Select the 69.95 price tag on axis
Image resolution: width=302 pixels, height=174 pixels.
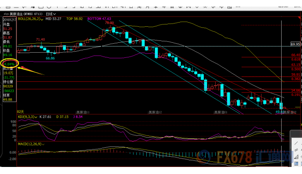295,44
